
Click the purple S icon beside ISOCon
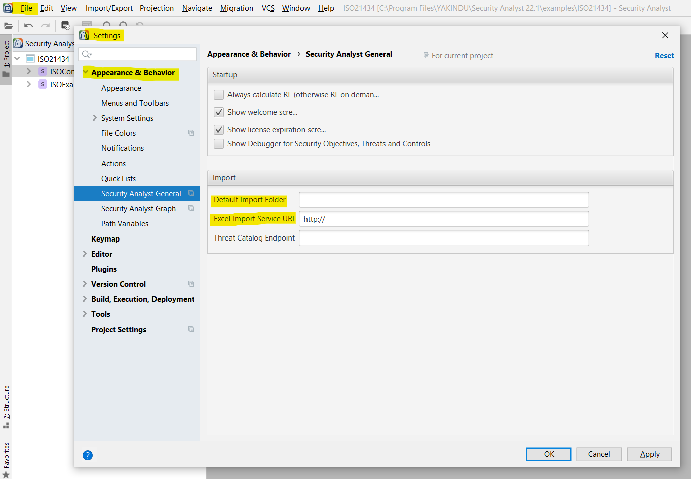pyautogui.click(x=43, y=71)
